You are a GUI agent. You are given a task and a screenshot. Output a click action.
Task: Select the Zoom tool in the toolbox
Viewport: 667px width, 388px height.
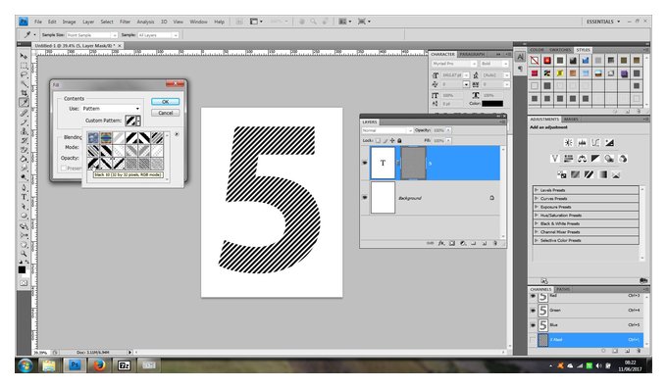pos(24,254)
